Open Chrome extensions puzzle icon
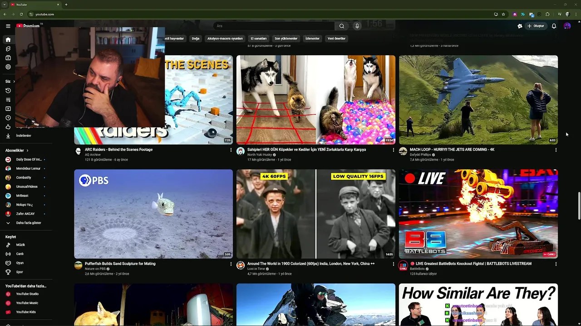The image size is (581, 326). [547, 14]
